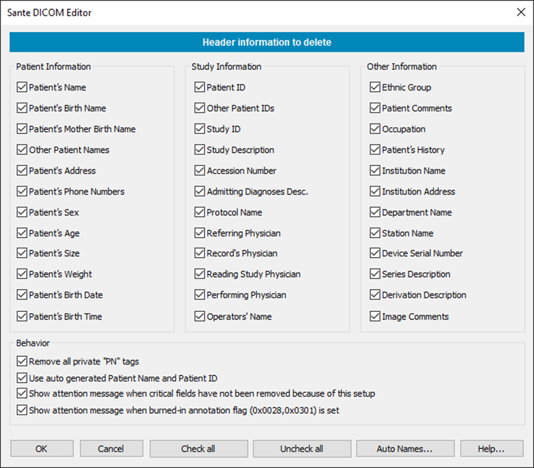The height and width of the screenshot is (468, 534).
Task: Toggle the Operators' Name checkbox
Action: (199, 316)
